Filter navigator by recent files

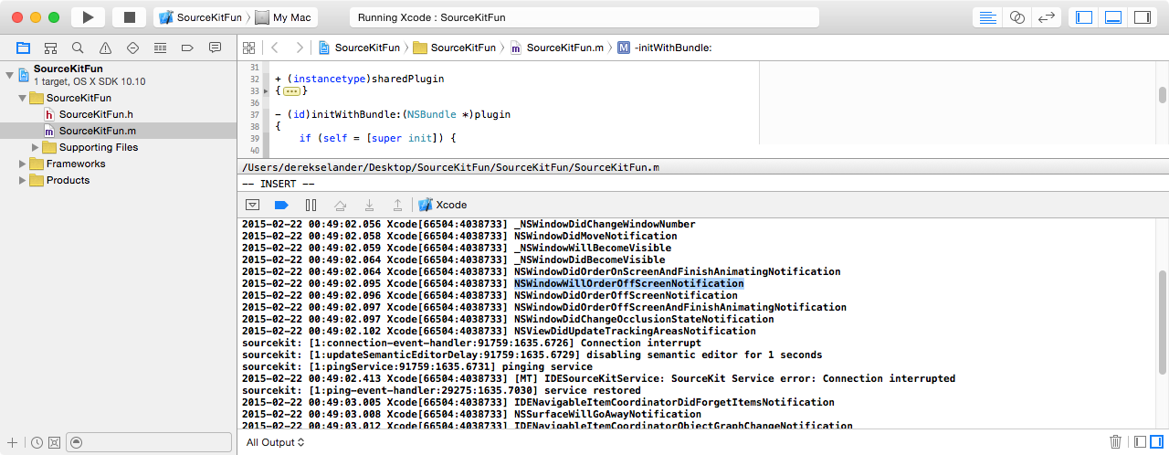click(37, 442)
